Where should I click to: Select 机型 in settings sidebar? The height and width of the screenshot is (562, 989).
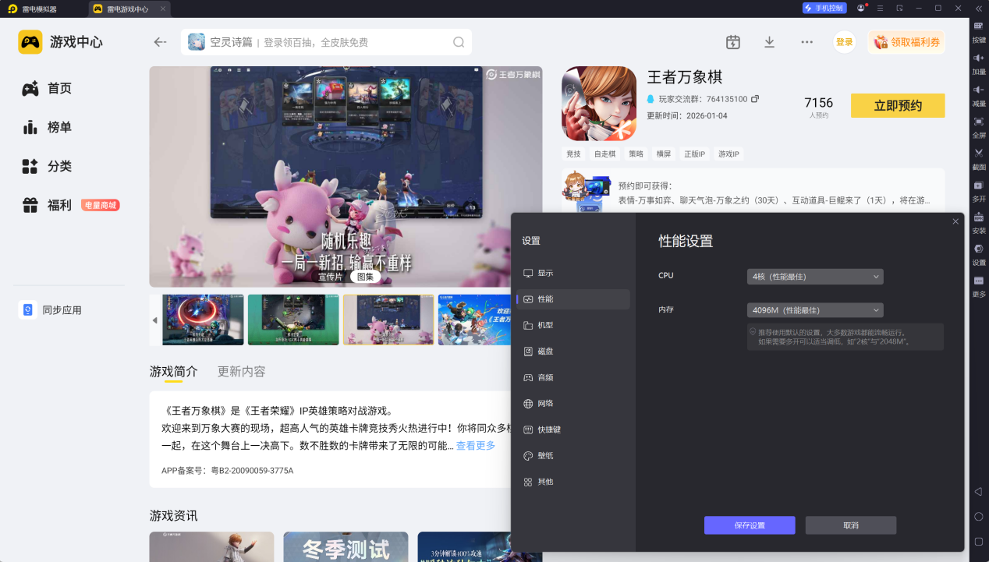(573, 325)
